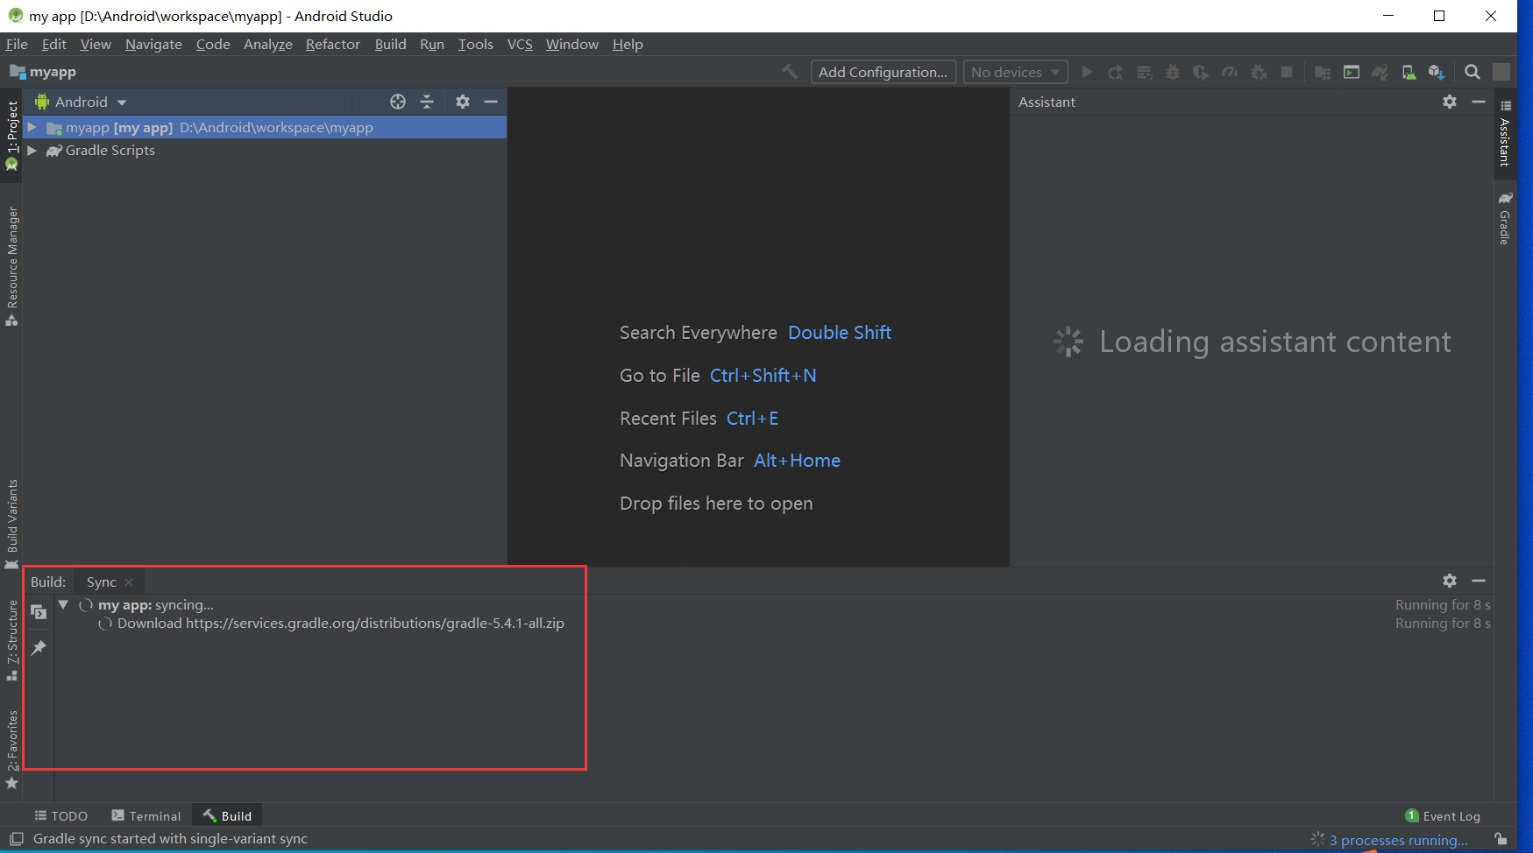This screenshot has width=1533, height=853.
Task: Click the Debug app bug icon
Action: (x=1173, y=72)
